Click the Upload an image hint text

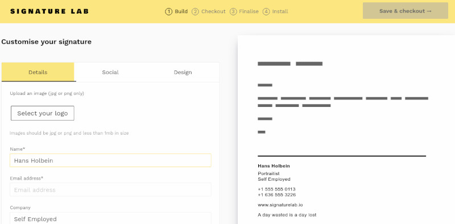pos(47,93)
